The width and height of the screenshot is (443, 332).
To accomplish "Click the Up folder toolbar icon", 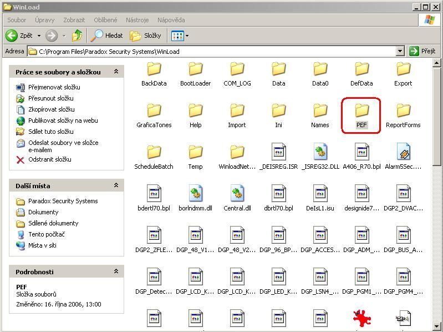I will click(x=77, y=36).
